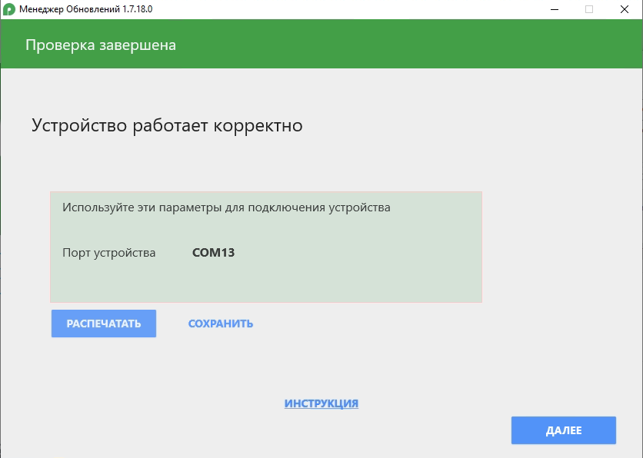This screenshot has height=458, width=643.
Task: Click empty title bar area left of minimize
Action: [346, 9]
